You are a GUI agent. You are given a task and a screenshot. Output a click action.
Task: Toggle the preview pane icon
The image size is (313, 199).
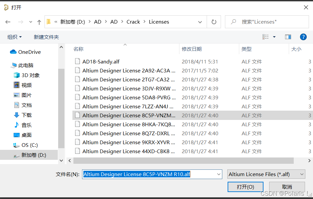(288, 37)
